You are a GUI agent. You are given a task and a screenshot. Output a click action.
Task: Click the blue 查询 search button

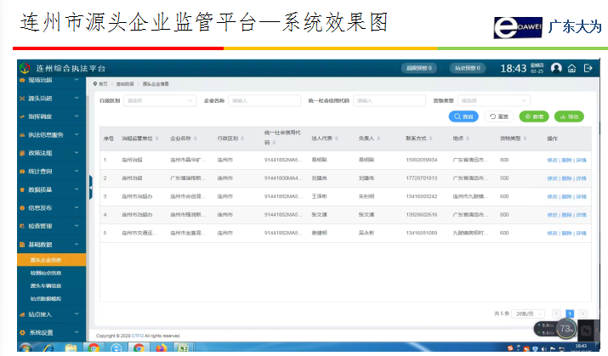463,116
